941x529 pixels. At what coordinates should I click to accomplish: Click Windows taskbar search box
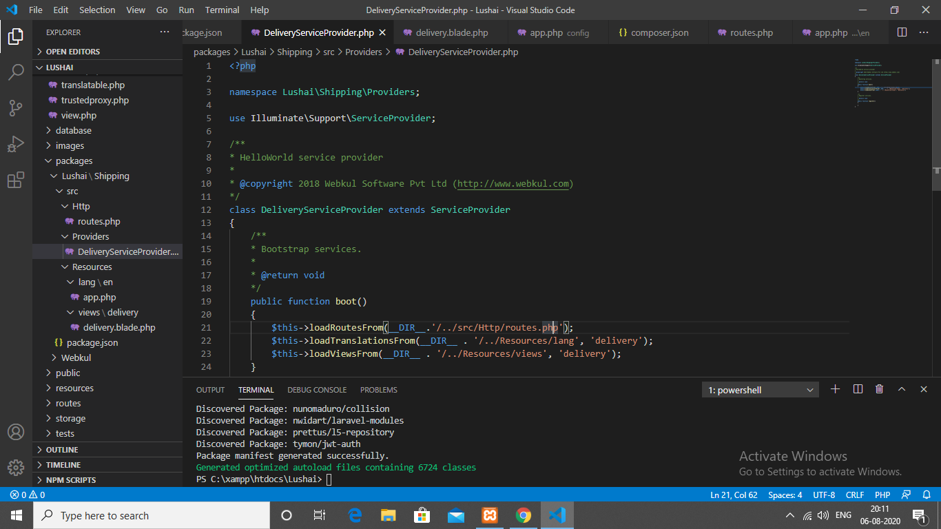[x=152, y=515]
